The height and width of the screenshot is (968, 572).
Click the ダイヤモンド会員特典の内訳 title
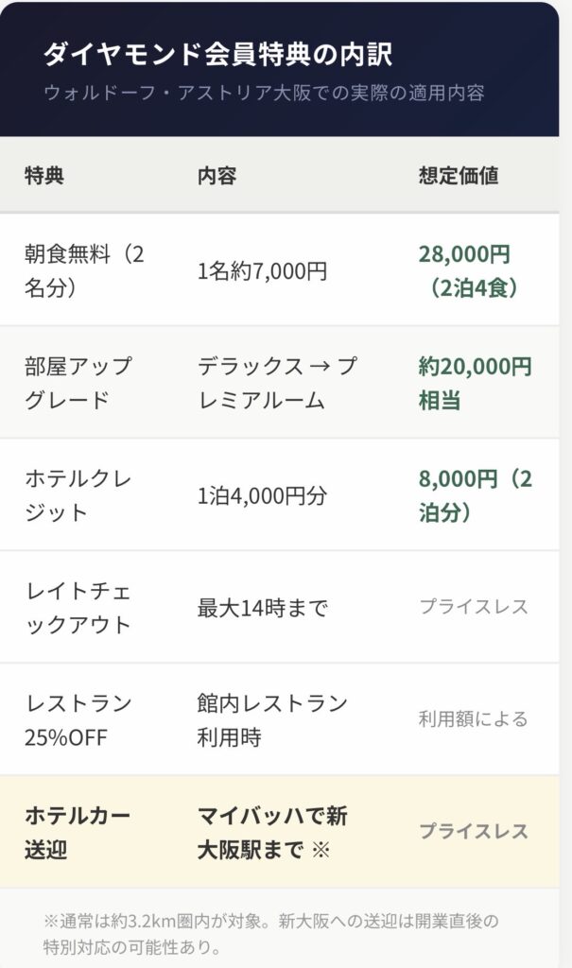point(217,54)
